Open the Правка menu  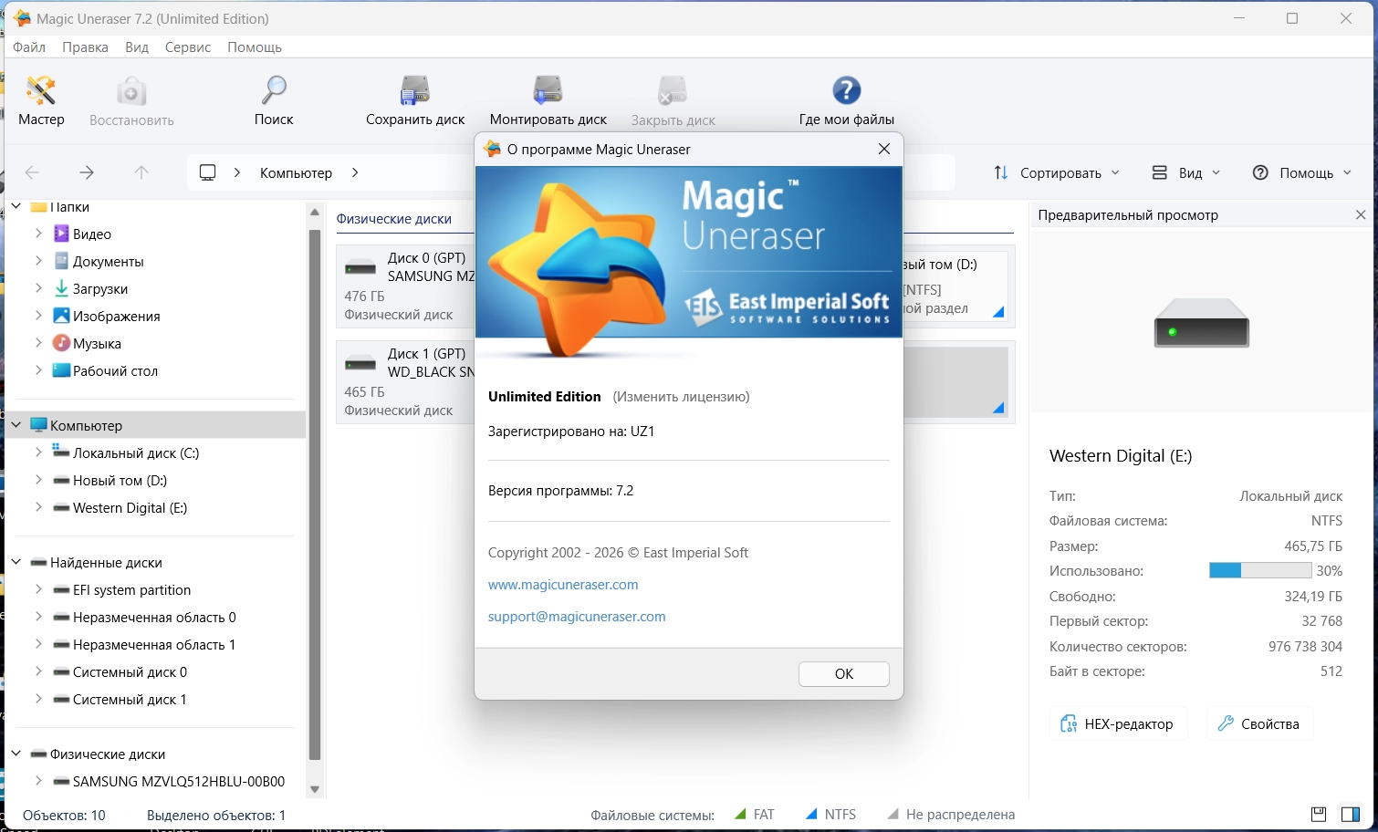(x=85, y=47)
